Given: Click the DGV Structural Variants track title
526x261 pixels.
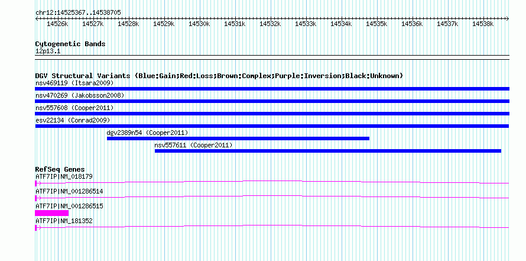Looking at the screenshot, I should (x=219, y=76).
